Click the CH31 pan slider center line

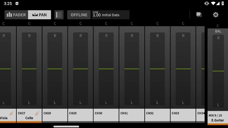coord(132,69)
